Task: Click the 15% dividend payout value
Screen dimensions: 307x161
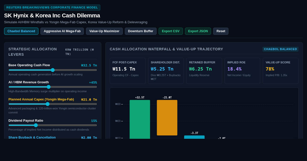Action: click(x=94, y=121)
